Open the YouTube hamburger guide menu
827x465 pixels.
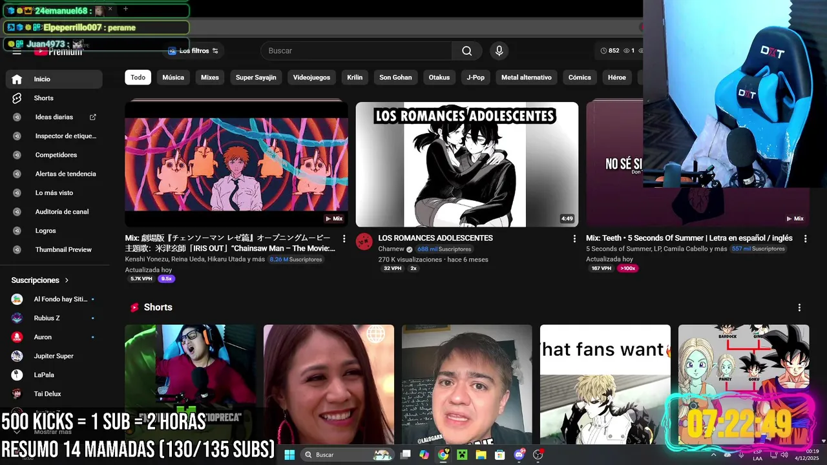click(17, 51)
